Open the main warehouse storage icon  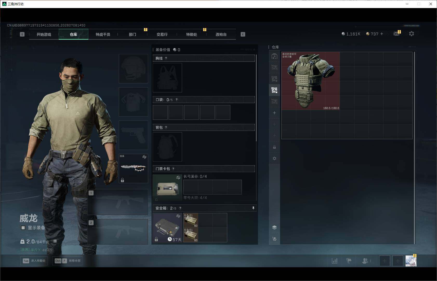274,56
